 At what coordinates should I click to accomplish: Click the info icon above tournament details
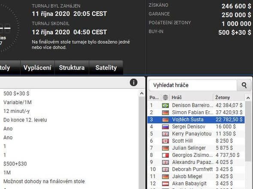point(133,83)
